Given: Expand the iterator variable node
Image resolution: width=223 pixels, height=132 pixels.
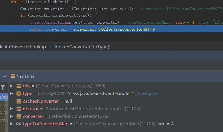Looking at the screenshot, I should click(x=11, y=109).
